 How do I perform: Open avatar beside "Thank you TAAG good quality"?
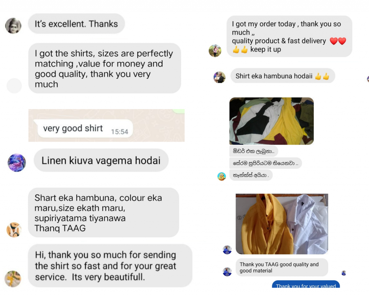(227, 272)
